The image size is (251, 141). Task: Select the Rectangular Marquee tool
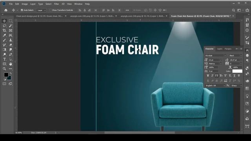(11, 21)
